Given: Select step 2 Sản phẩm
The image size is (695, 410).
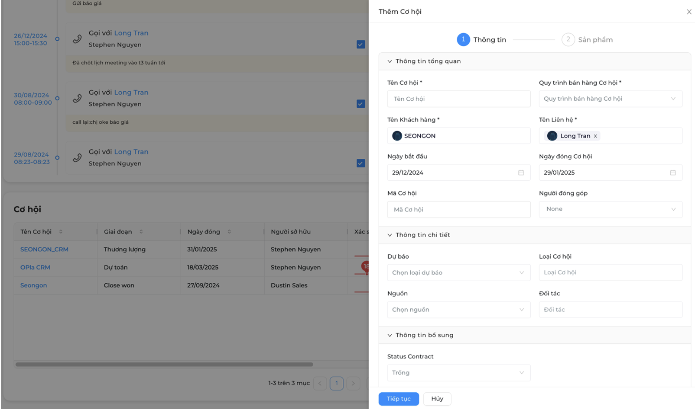Looking at the screenshot, I should coord(587,40).
